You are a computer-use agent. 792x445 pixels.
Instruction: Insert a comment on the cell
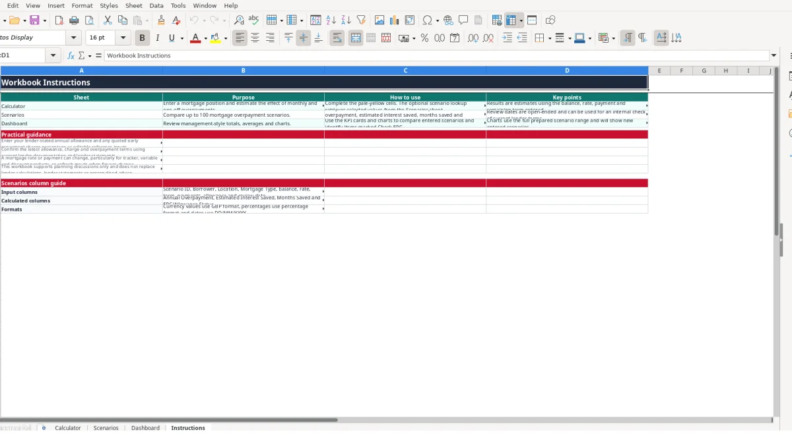pyautogui.click(x=463, y=20)
